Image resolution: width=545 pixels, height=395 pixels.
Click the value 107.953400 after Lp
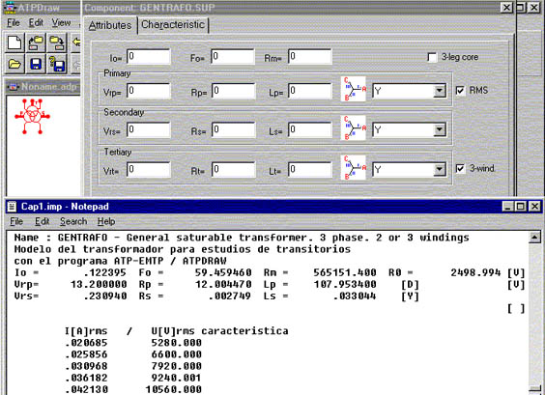pyautogui.click(x=344, y=285)
